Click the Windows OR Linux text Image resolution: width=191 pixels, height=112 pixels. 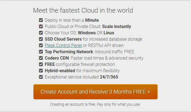pyautogui.click(x=96, y=33)
